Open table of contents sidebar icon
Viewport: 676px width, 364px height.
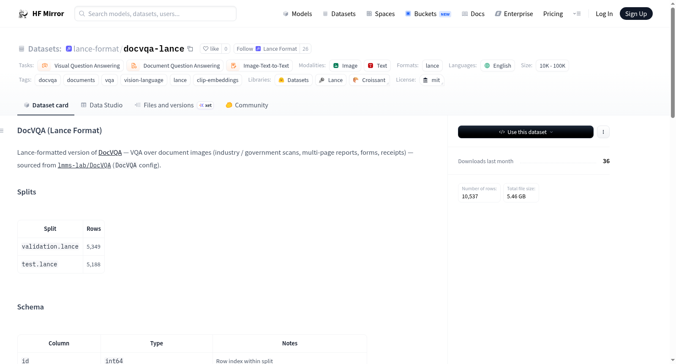(2, 131)
